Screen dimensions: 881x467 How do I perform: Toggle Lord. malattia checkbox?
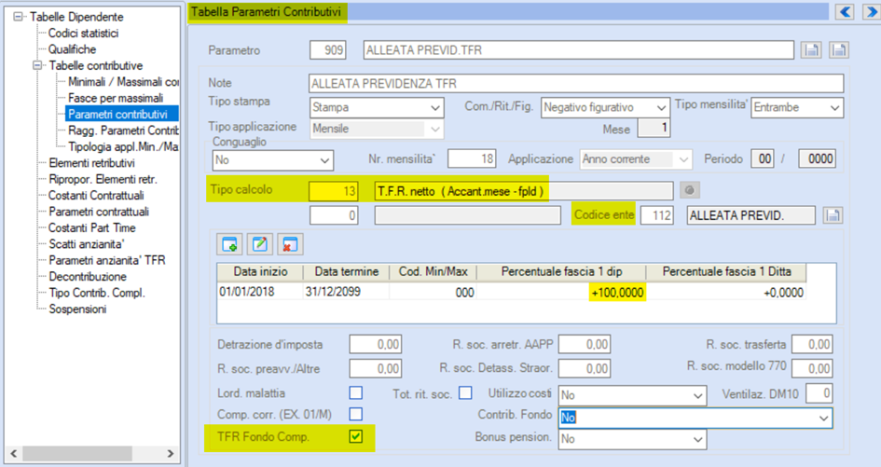click(355, 392)
